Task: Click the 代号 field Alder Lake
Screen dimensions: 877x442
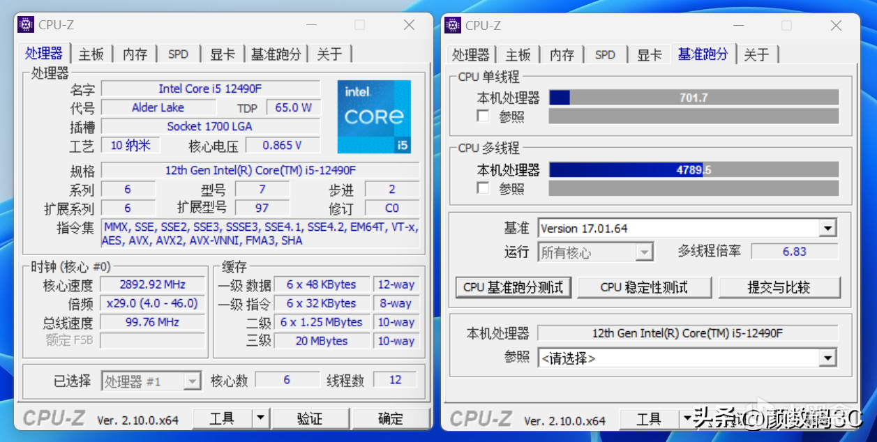Action: point(158,107)
